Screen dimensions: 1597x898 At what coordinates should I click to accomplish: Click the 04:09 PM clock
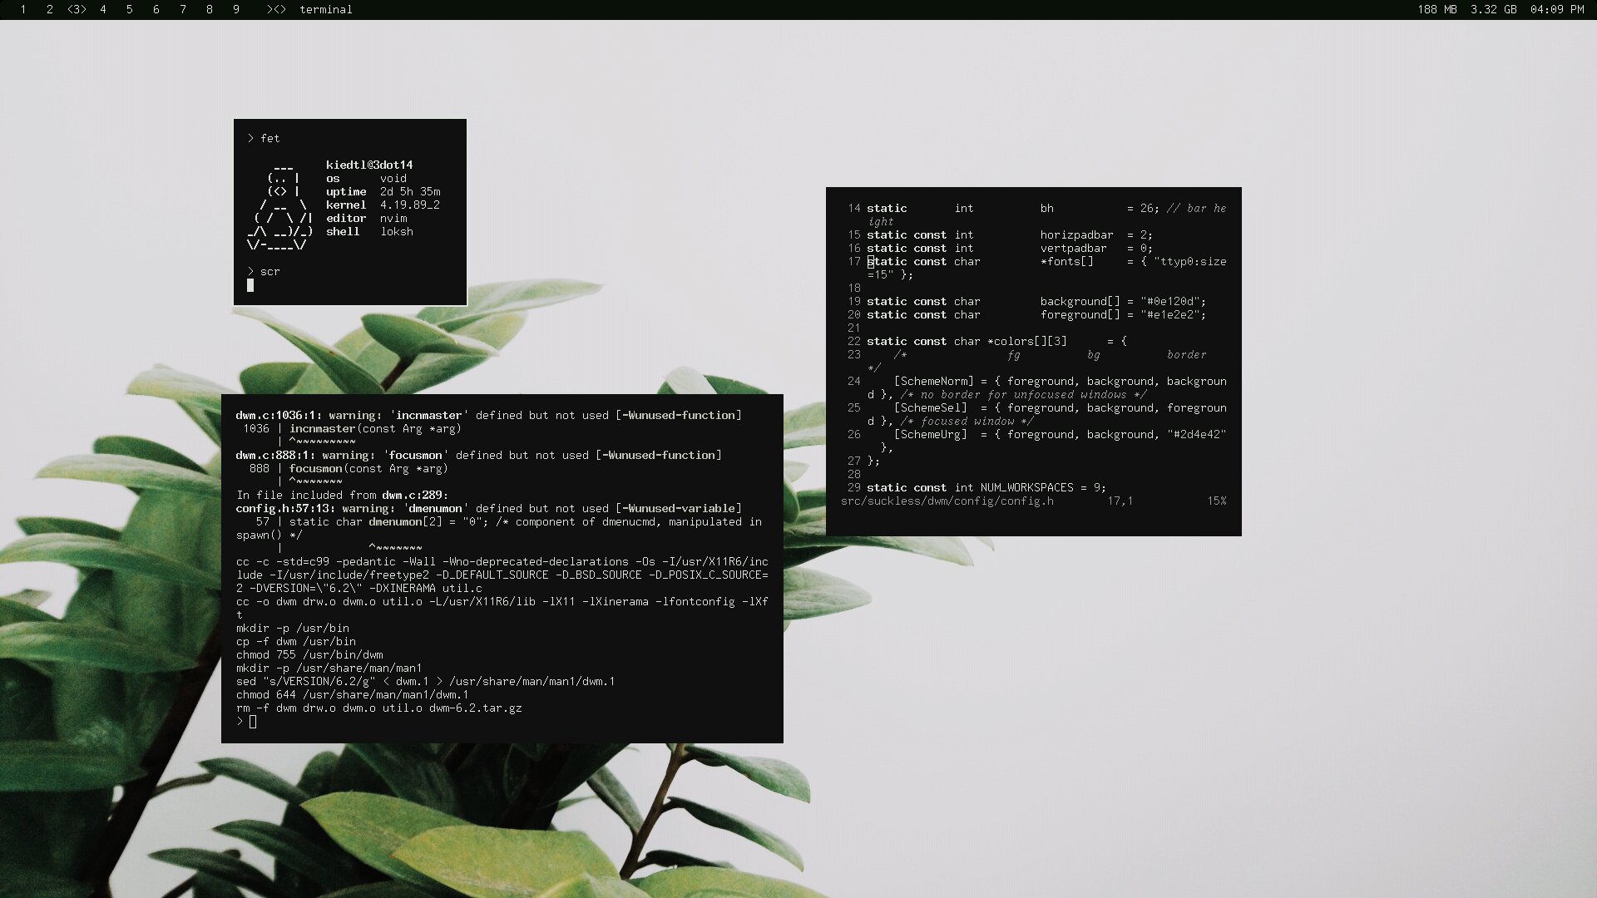pos(1557,9)
